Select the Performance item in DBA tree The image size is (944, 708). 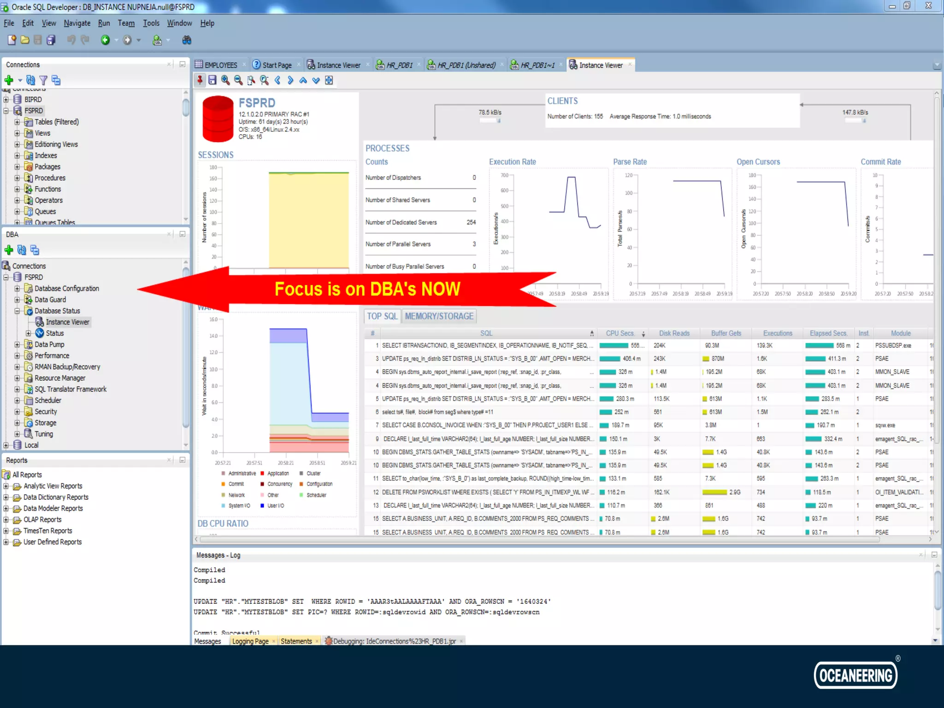coord(52,356)
